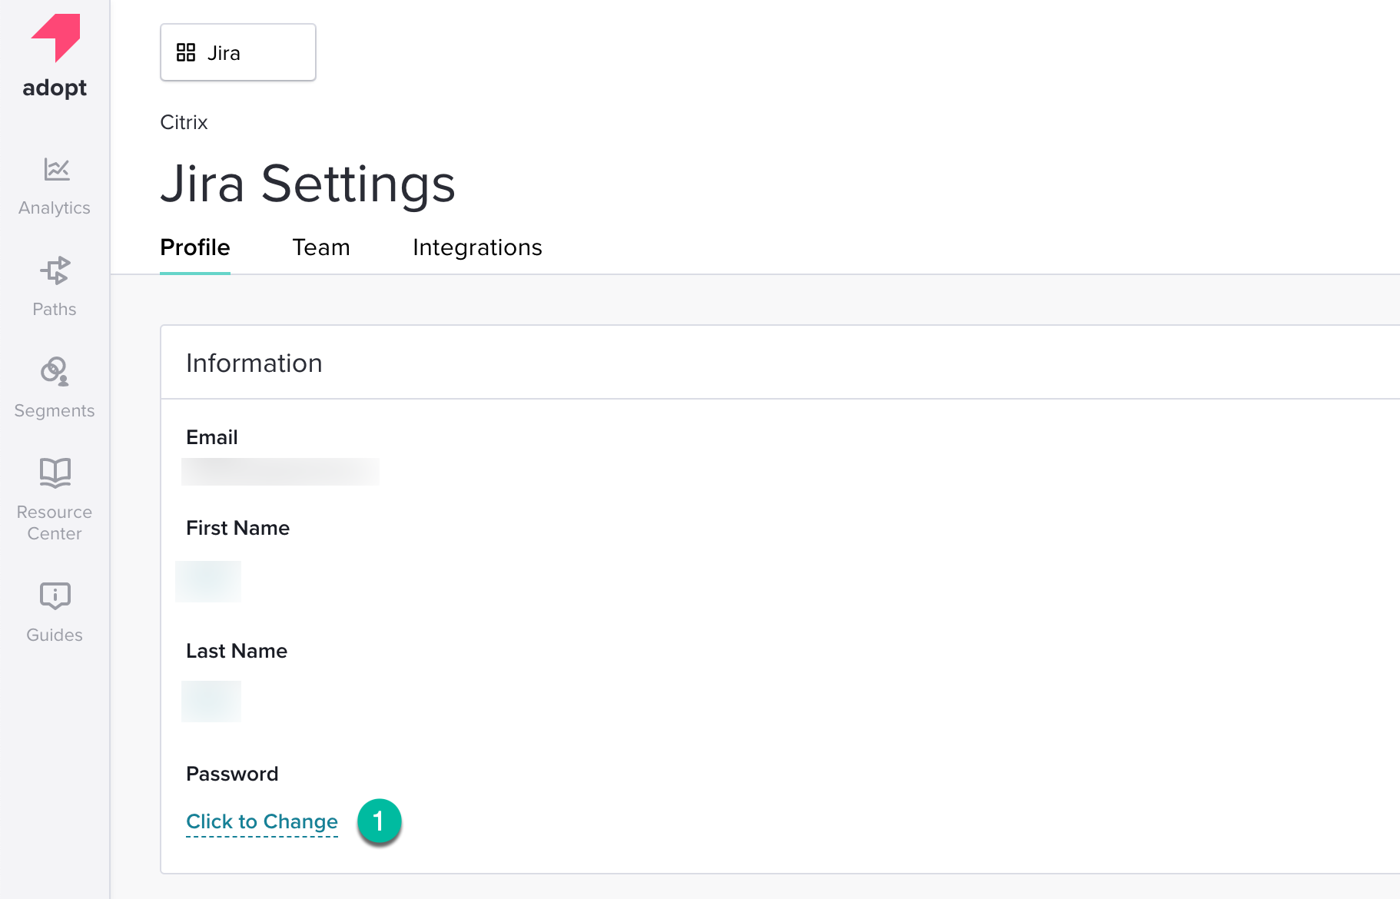Click the grid icon beside Jira

pyautogui.click(x=186, y=52)
